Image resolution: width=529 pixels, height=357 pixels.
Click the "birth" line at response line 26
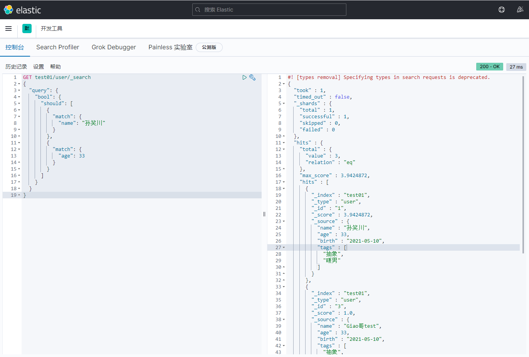[x=351, y=241]
